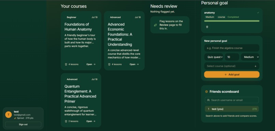Click the goal target number field showing 10
Viewport: 275px width, 131px height.
(232, 57)
